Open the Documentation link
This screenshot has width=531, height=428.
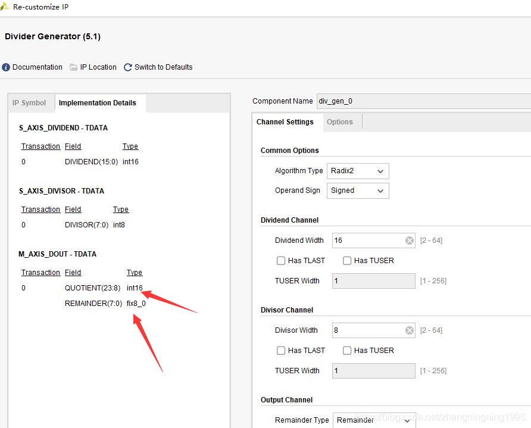38,67
